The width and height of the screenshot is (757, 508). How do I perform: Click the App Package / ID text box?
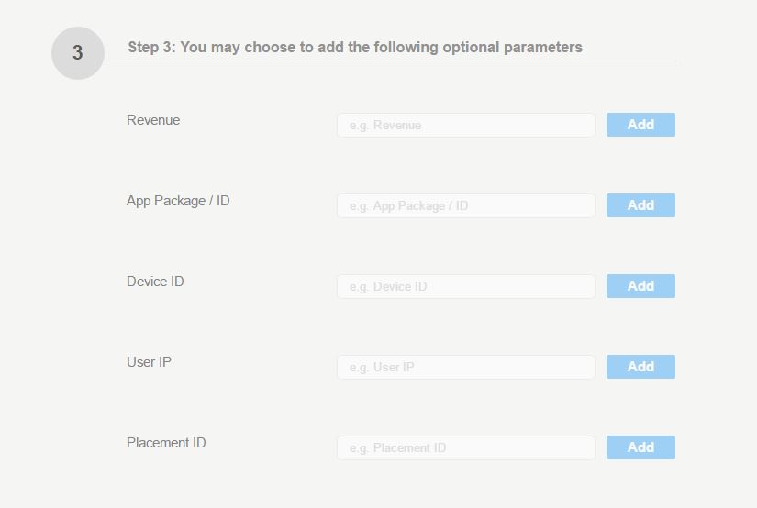(466, 205)
